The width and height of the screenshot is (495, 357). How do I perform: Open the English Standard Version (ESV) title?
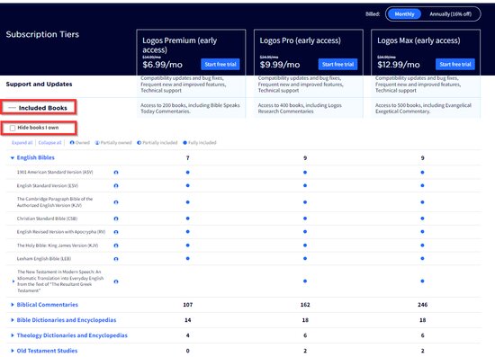[x=48, y=186]
